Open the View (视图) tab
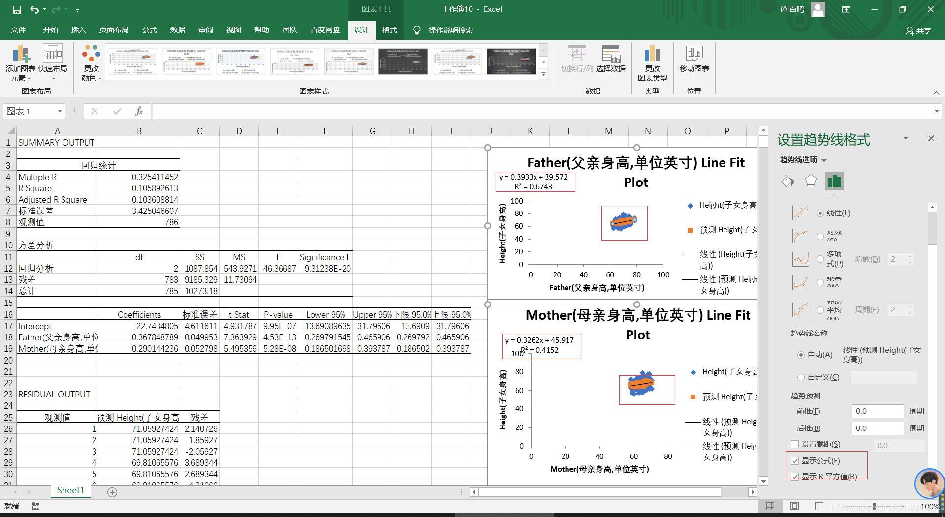This screenshot has height=517, width=945. click(234, 30)
